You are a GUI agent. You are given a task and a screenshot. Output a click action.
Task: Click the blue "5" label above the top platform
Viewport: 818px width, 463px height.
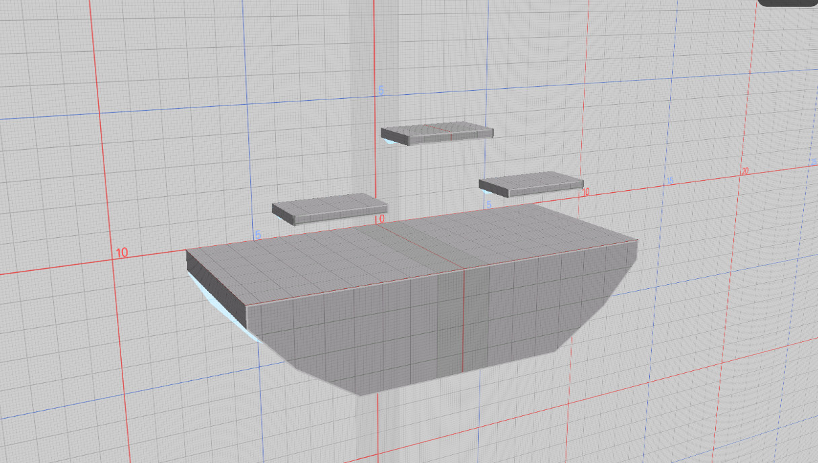click(x=381, y=90)
